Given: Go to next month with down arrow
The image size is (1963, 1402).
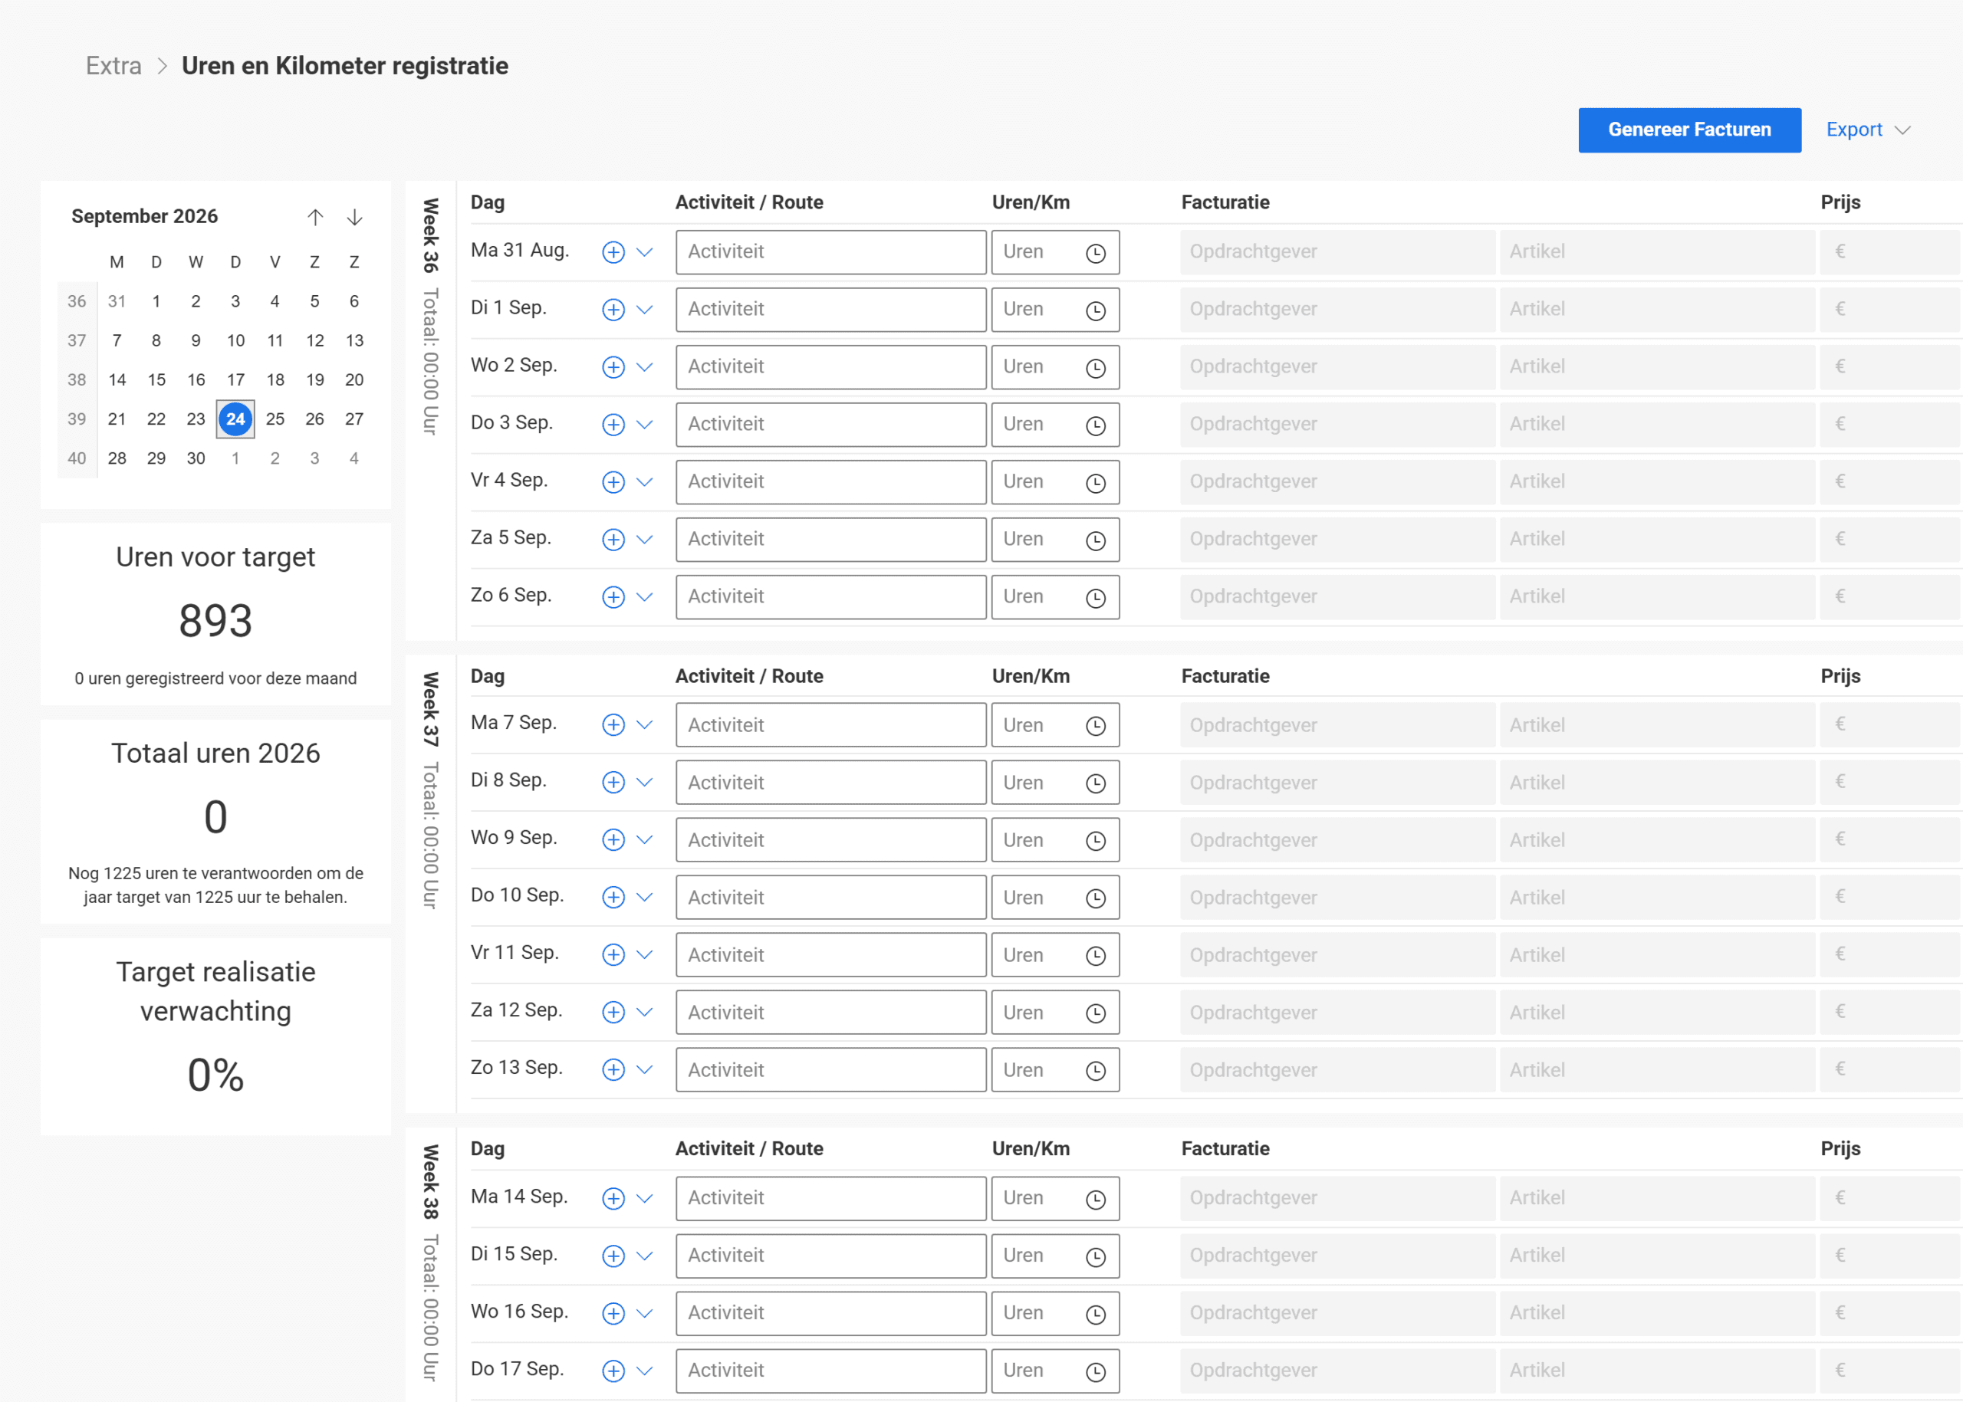Looking at the screenshot, I should [x=354, y=217].
